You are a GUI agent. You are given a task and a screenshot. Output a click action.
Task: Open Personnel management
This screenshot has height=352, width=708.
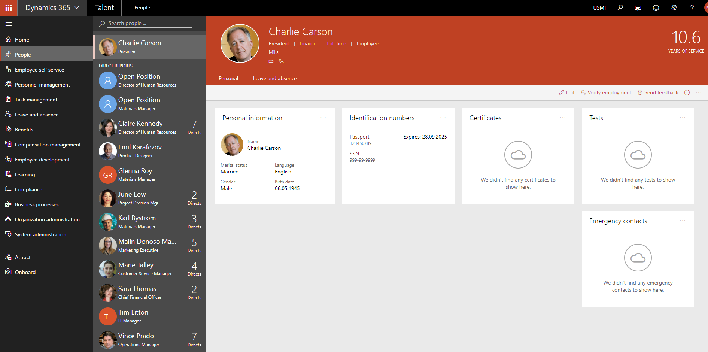[46, 84]
